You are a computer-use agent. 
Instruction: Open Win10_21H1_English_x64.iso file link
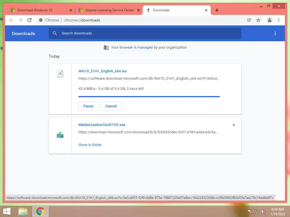[103, 71]
